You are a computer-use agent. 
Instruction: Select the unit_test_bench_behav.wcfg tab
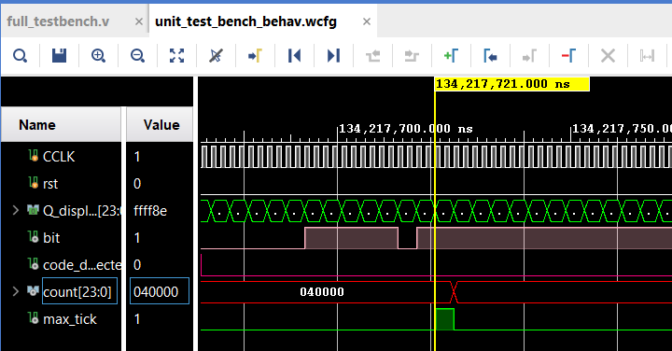245,21
